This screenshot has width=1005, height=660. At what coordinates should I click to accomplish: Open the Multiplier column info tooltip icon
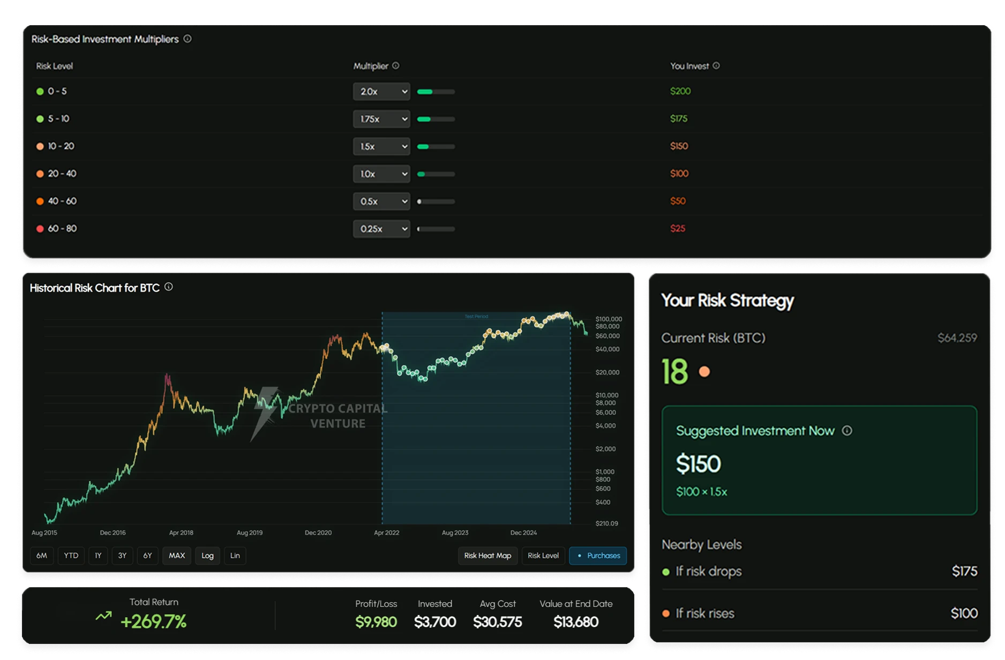[x=396, y=66]
